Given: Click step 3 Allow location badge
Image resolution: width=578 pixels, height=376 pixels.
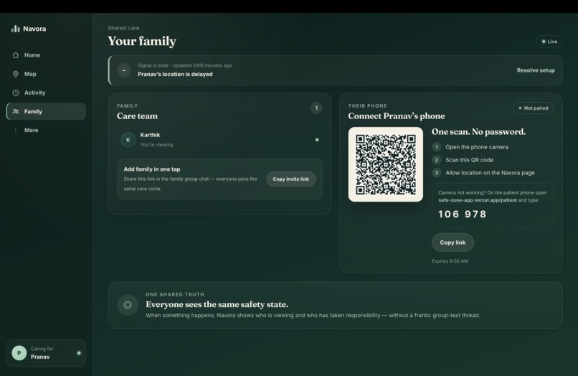Looking at the screenshot, I should point(437,173).
